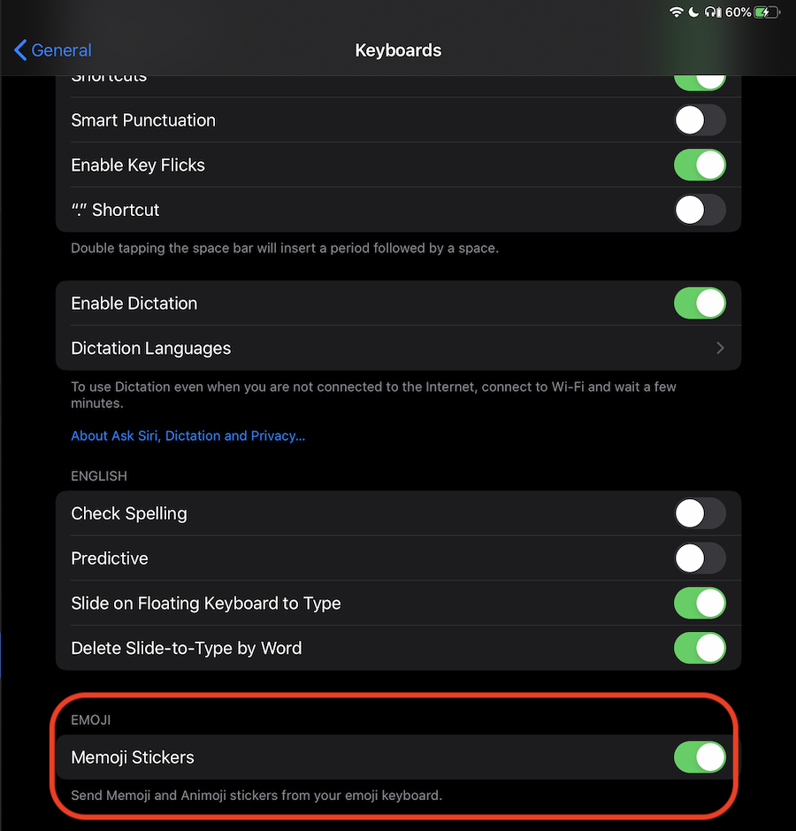Click the battery charging icon
Image resolution: width=796 pixels, height=831 pixels.
(767, 12)
